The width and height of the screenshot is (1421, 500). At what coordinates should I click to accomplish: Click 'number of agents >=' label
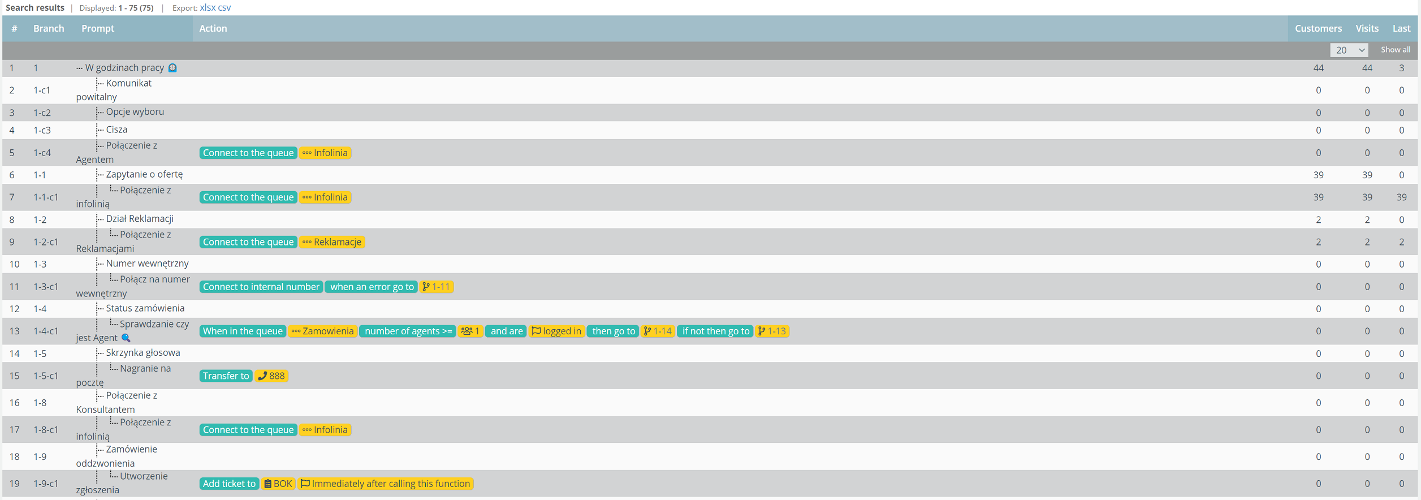[408, 331]
